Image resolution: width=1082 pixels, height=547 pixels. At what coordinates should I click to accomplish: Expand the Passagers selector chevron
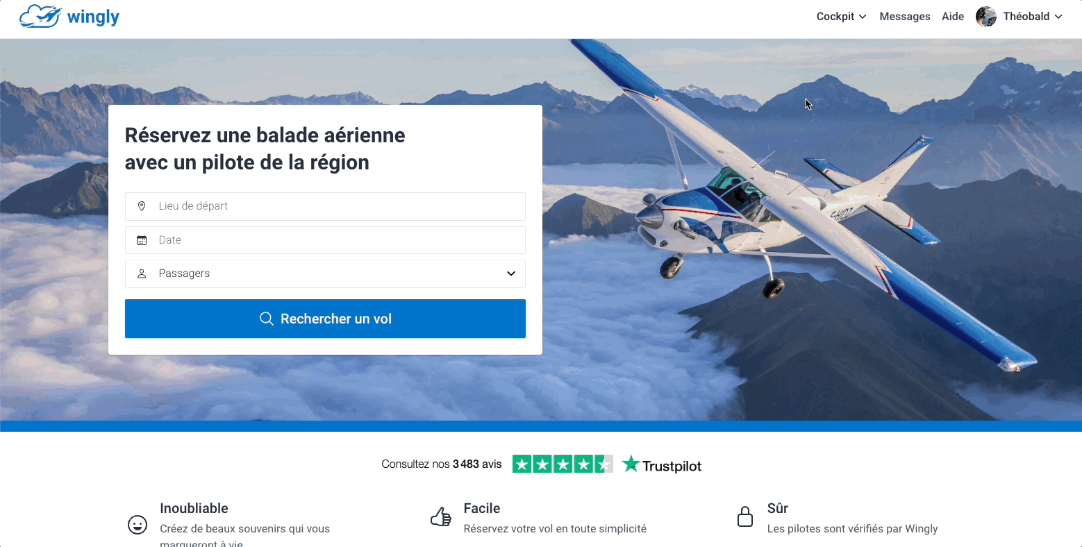[x=511, y=273]
